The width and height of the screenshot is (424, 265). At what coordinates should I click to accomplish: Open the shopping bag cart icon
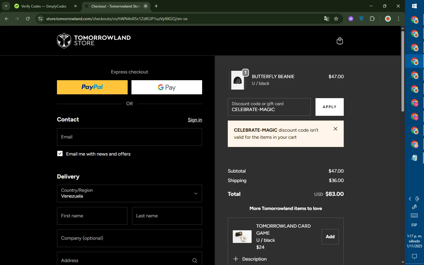(339, 41)
